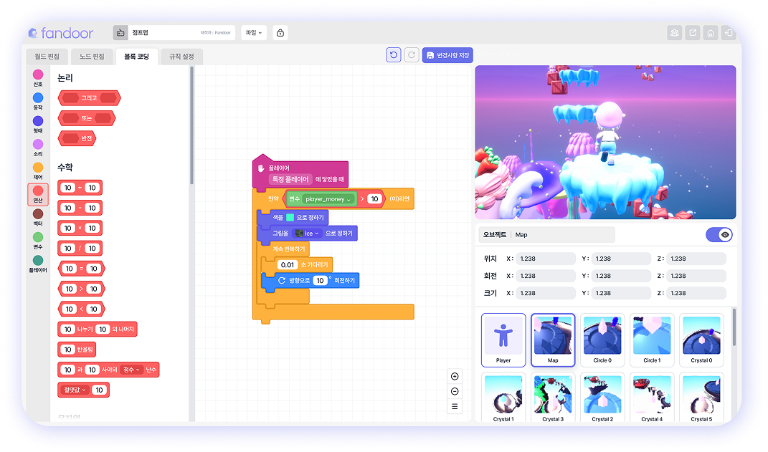Click the home icon in the top bar
Image resolution: width=768 pixels, height=452 pixels.
tap(710, 33)
